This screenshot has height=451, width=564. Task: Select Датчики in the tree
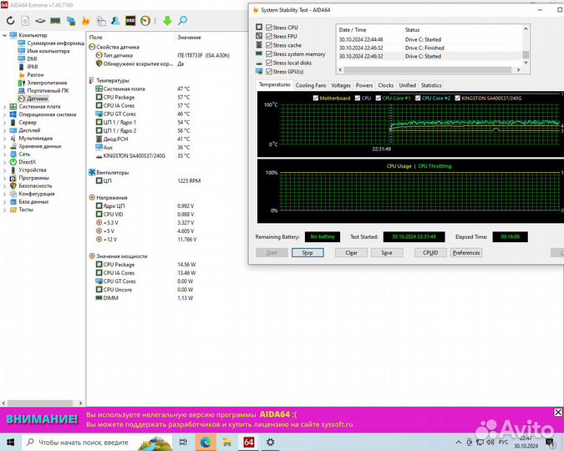(37, 99)
